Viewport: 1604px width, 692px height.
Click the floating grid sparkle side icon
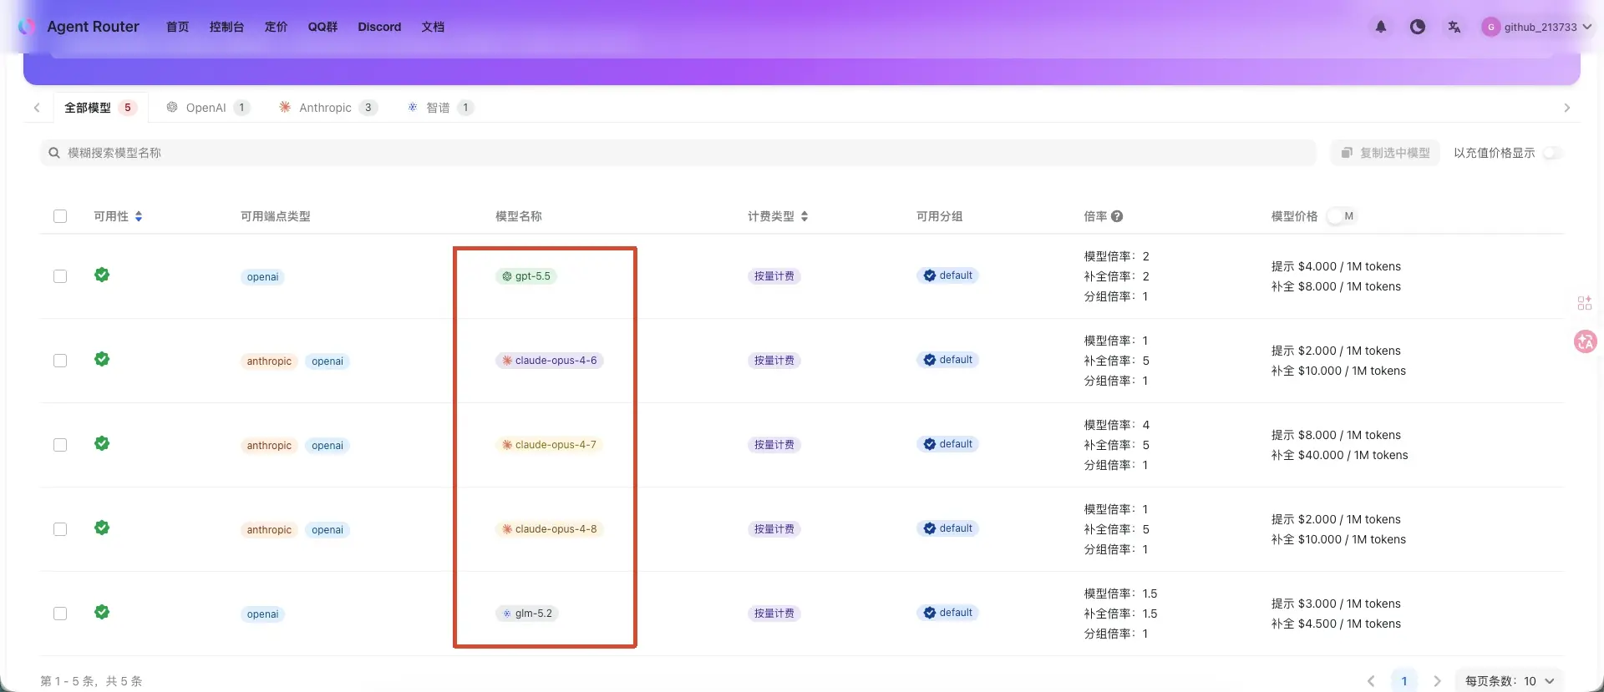(x=1585, y=303)
